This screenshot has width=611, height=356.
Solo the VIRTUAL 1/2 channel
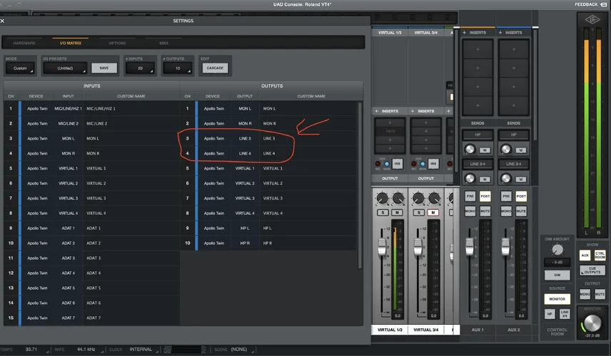(383, 213)
